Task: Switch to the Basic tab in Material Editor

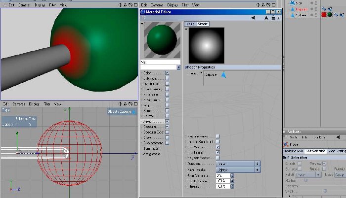Action: [x=190, y=24]
